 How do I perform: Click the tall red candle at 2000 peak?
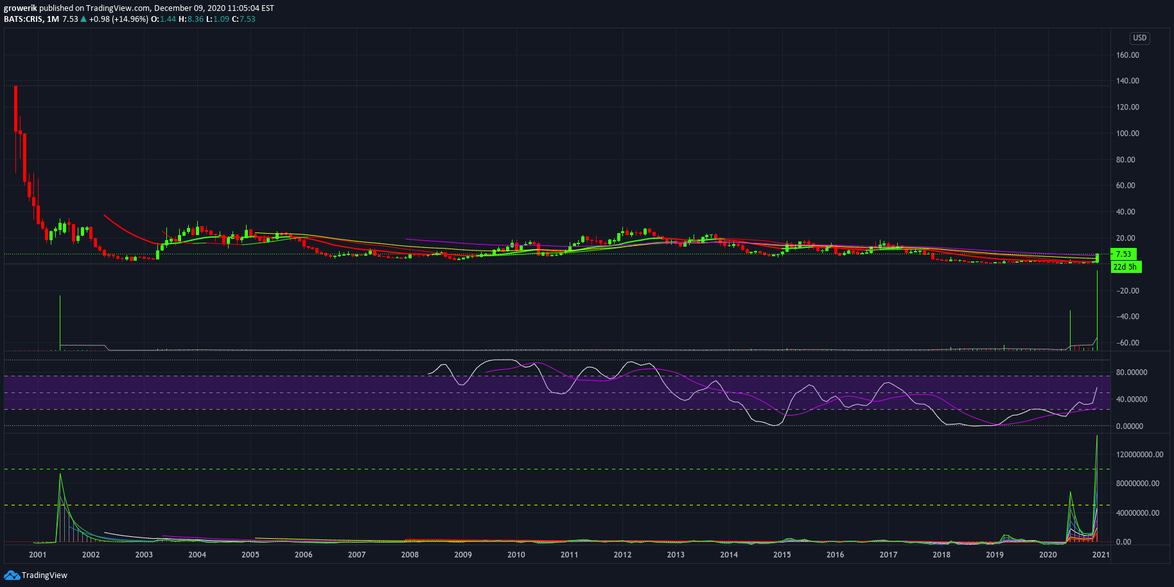point(15,109)
